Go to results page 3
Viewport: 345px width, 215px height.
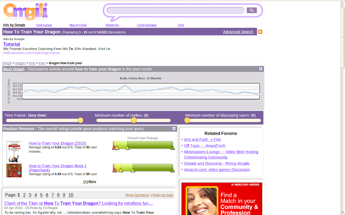coord(30,195)
